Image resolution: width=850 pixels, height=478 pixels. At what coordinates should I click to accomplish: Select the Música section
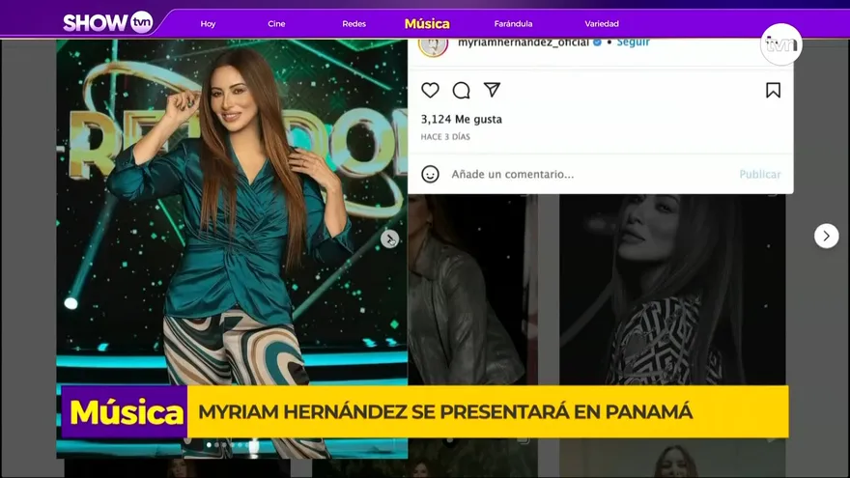pos(427,24)
